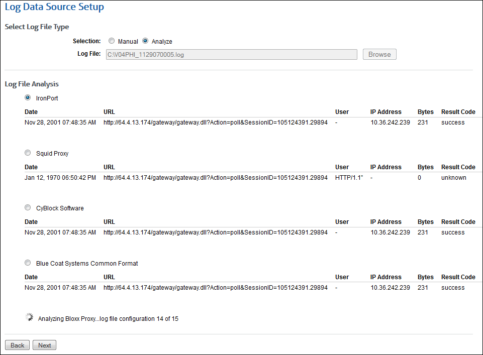The image size is (483, 355).
Task: Choose Blue Coat Systems Common Format
Action: coord(28,263)
